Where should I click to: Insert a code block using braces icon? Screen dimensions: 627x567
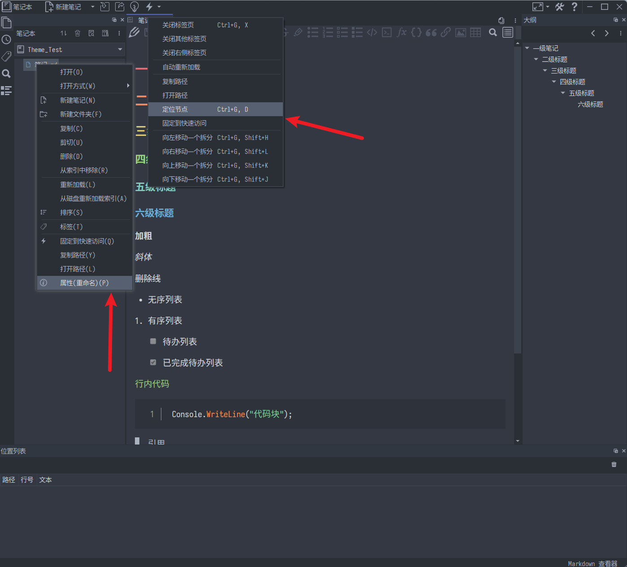coord(416,32)
